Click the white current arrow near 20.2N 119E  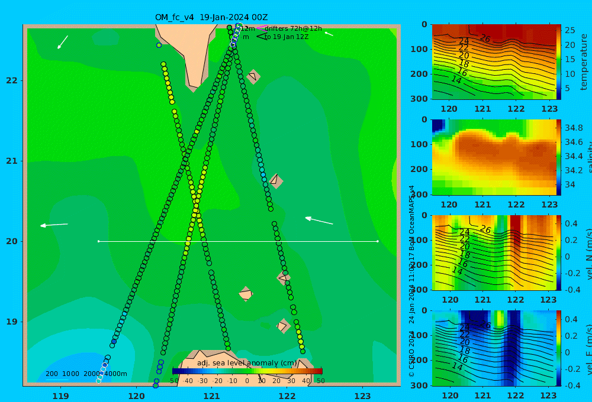(x=54, y=225)
